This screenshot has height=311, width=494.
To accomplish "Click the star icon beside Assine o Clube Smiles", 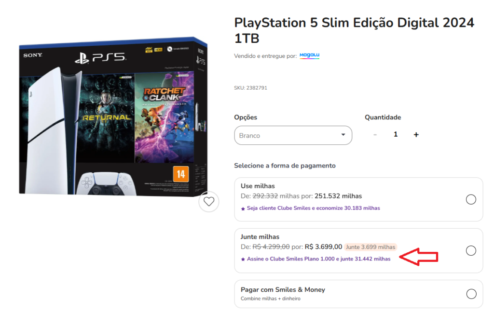I will pyautogui.click(x=243, y=259).
